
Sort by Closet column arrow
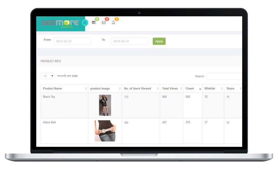click(x=200, y=89)
